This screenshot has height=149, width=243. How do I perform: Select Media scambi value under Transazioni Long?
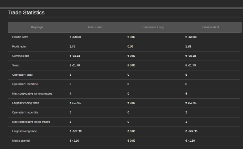131,141
